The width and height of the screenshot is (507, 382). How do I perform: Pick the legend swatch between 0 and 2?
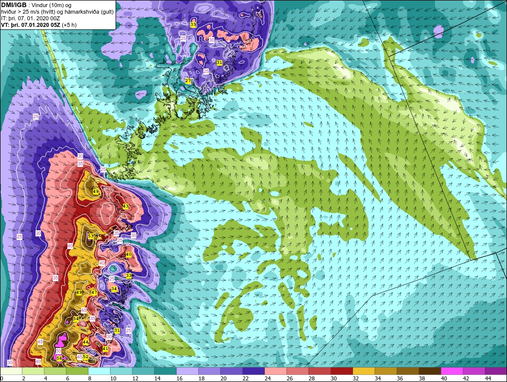pyautogui.click(x=11, y=371)
